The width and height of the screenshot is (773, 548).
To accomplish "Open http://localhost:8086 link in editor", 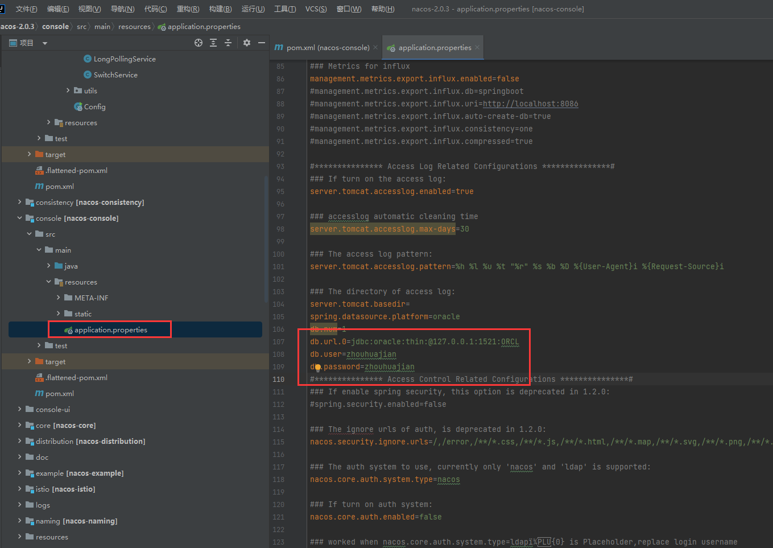I will pyautogui.click(x=530, y=104).
